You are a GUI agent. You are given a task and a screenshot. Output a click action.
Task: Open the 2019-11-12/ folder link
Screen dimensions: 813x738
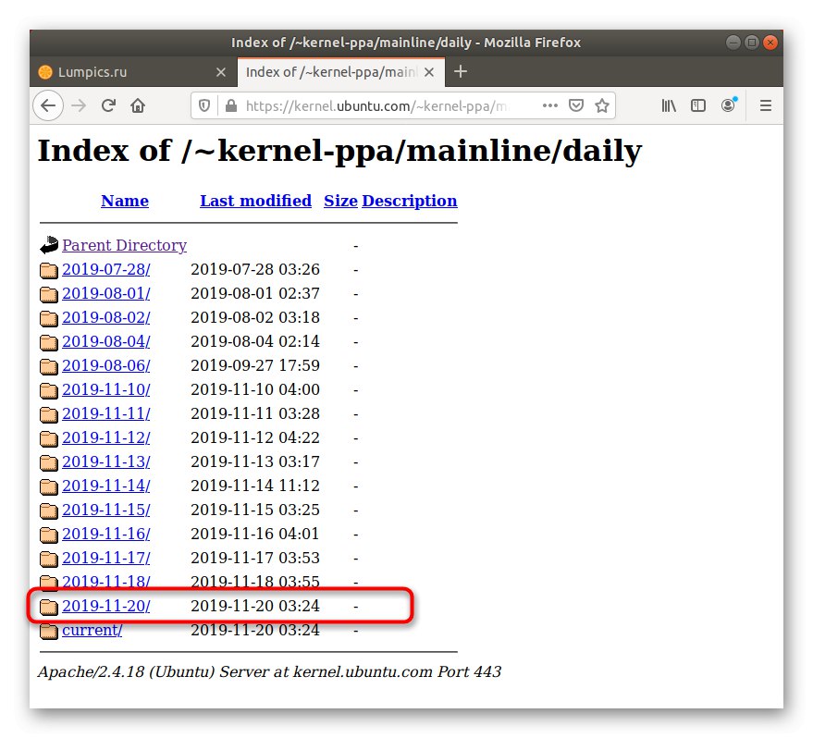pyautogui.click(x=105, y=438)
